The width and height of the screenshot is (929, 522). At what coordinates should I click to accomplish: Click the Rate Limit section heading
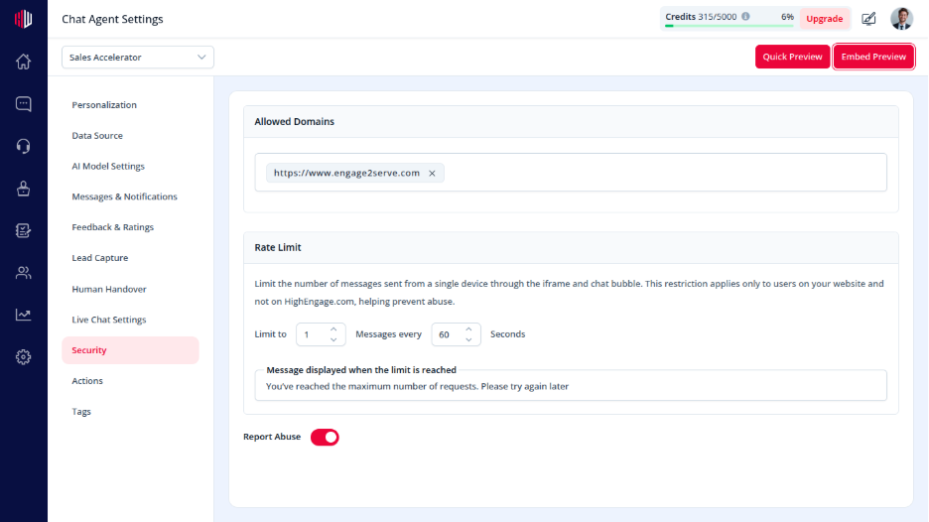[x=278, y=248]
